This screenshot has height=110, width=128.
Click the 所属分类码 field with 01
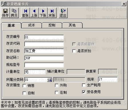[36, 80]
